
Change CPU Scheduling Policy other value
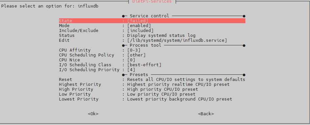[152, 55]
